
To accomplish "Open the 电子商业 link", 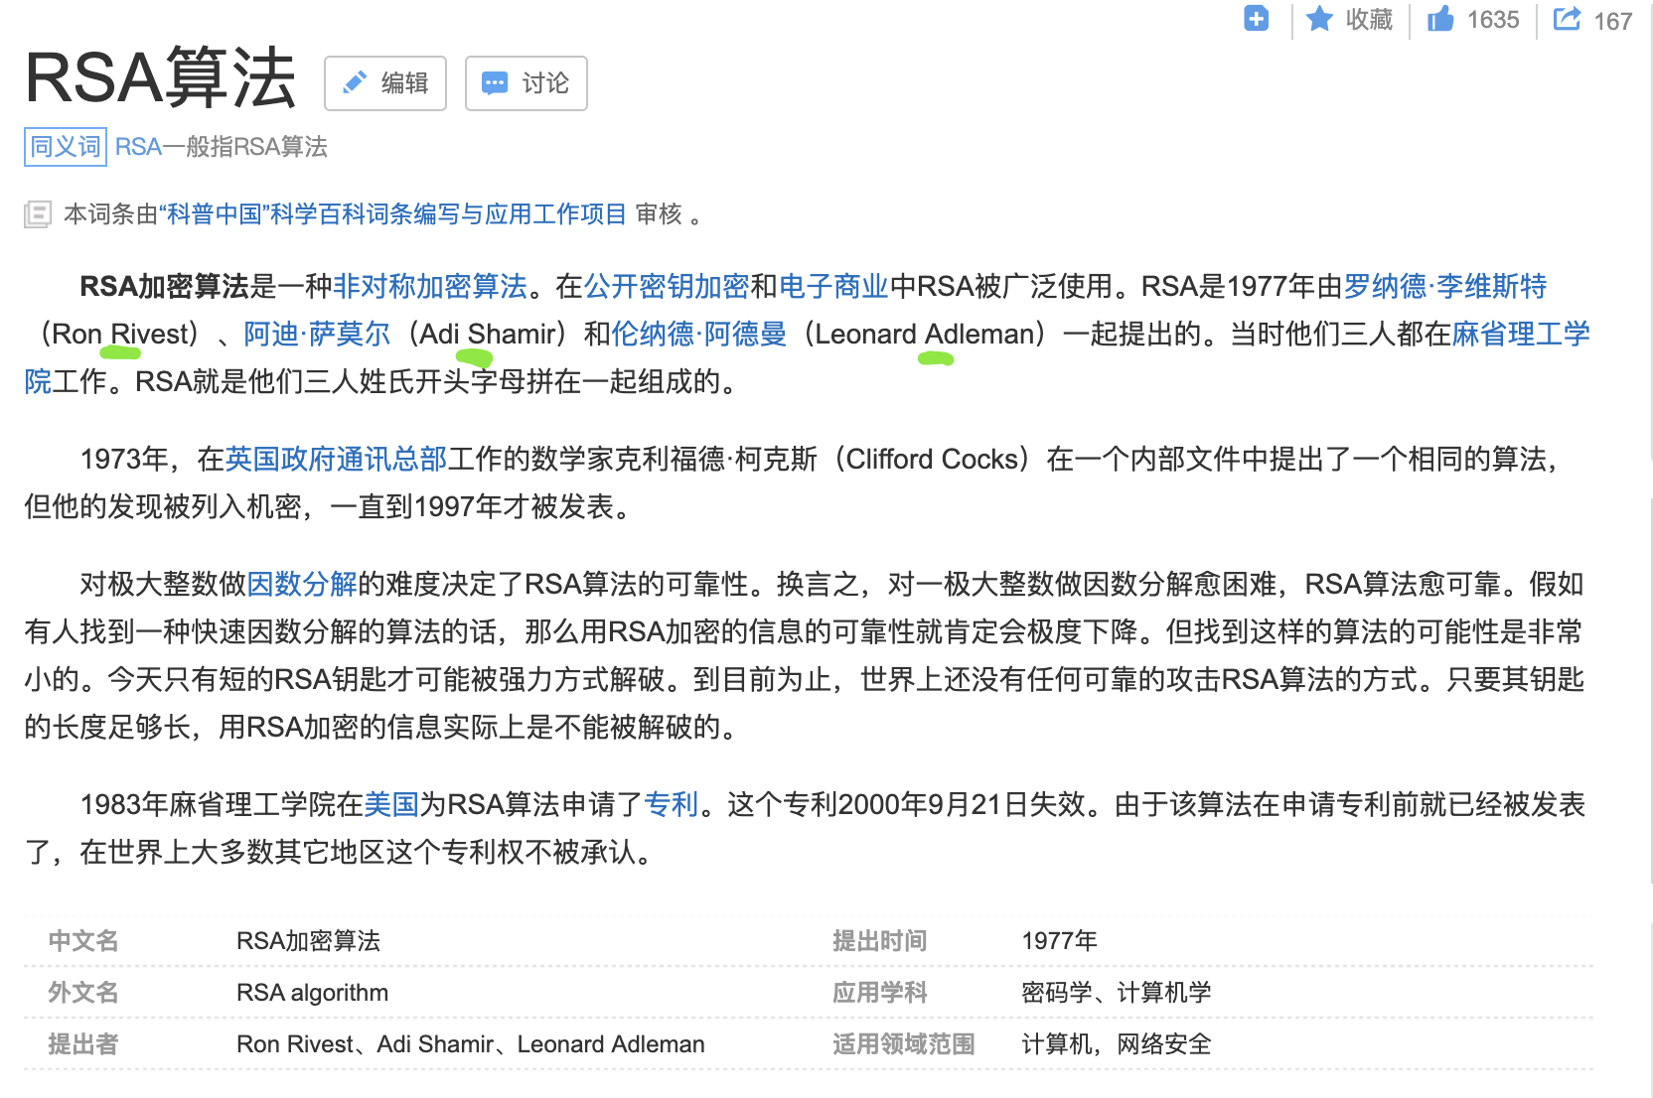I will pos(833,286).
